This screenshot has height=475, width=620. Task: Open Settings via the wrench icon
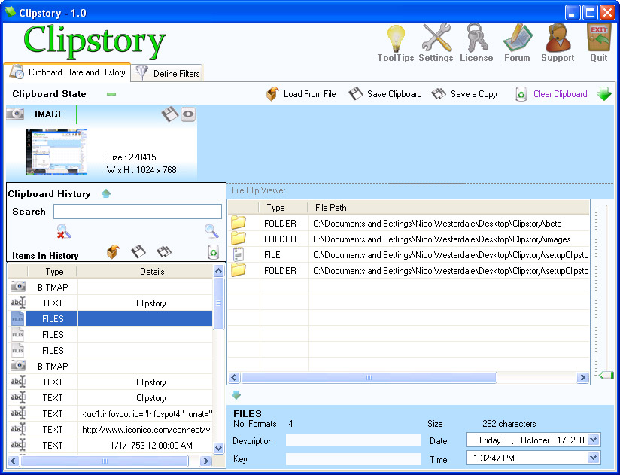click(x=436, y=38)
